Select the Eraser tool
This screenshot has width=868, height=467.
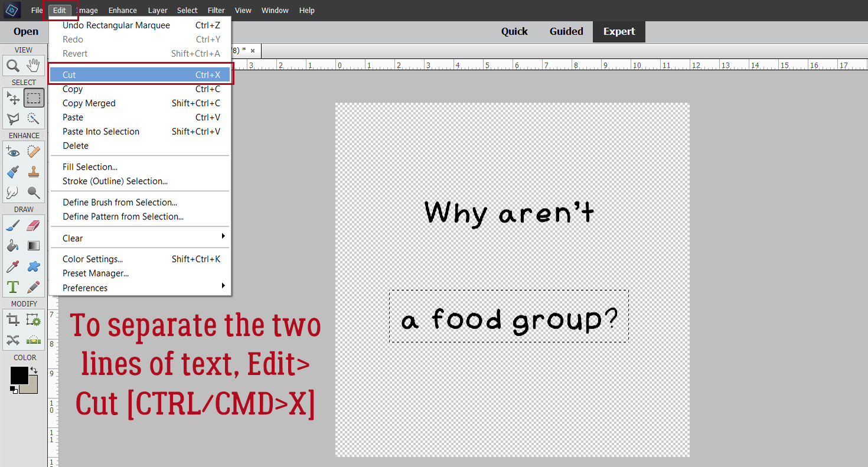point(34,225)
